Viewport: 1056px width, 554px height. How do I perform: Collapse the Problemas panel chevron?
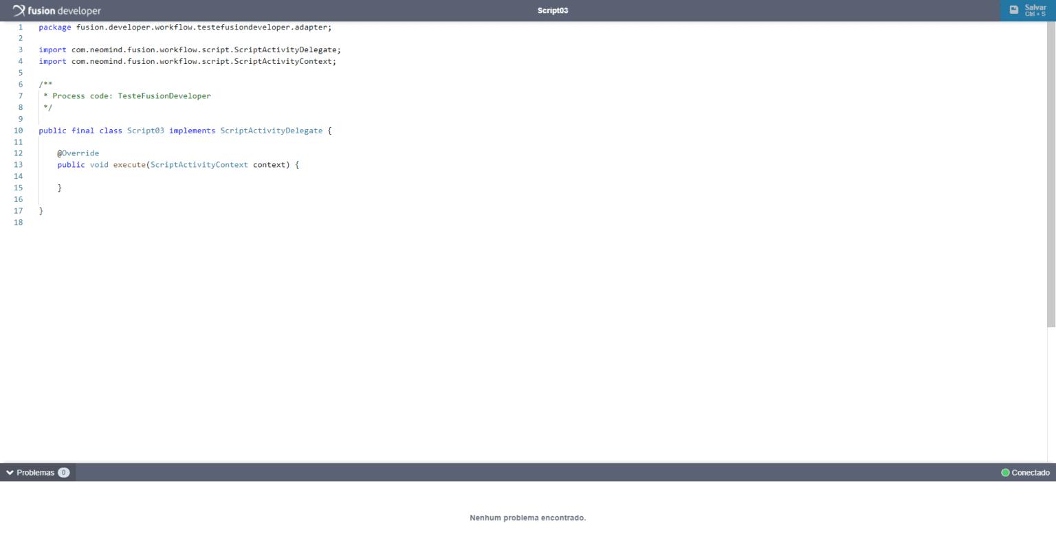click(x=10, y=473)
